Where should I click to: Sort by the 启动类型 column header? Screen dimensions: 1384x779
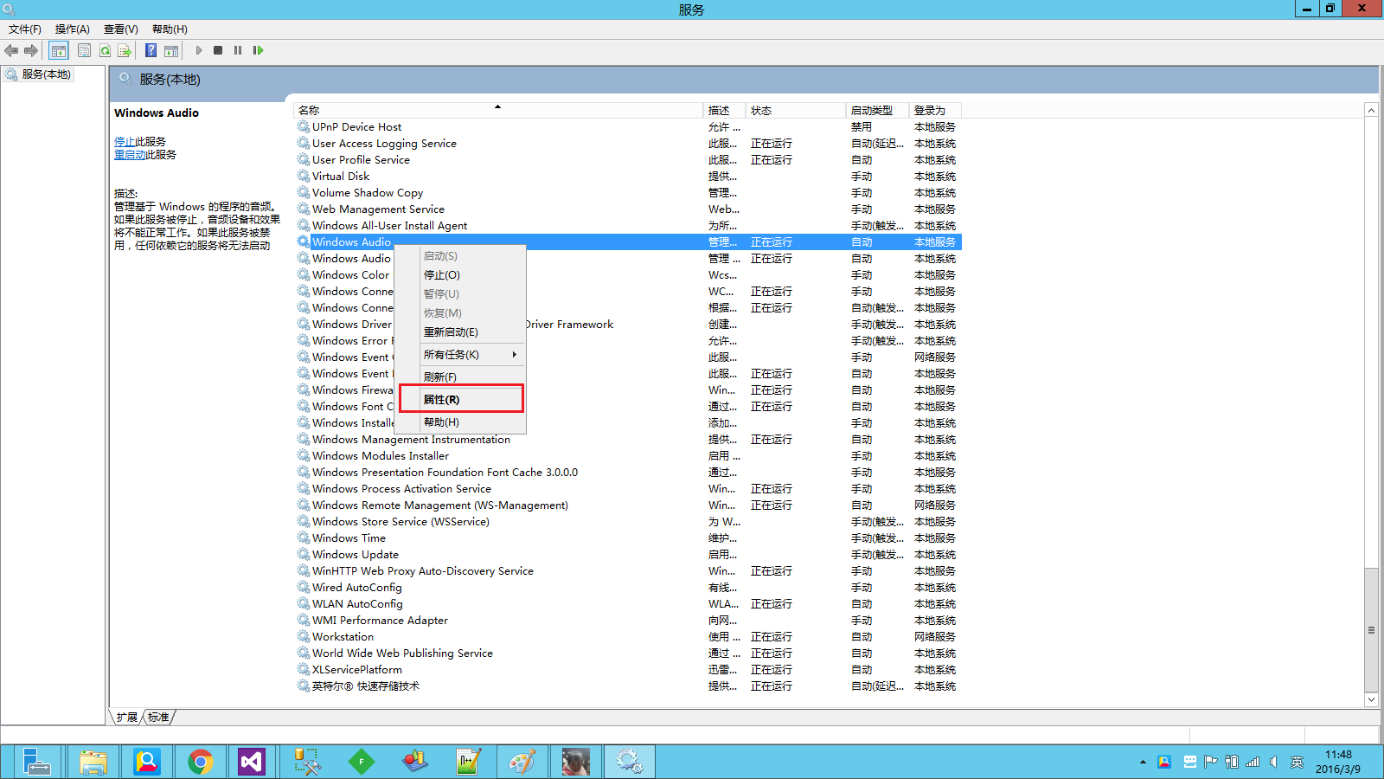coord(877,111)
